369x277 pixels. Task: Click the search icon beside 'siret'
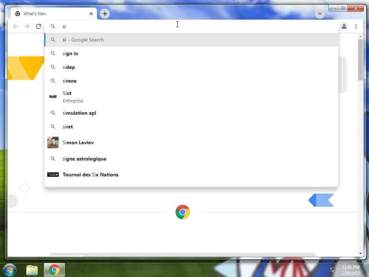[53, 127]
